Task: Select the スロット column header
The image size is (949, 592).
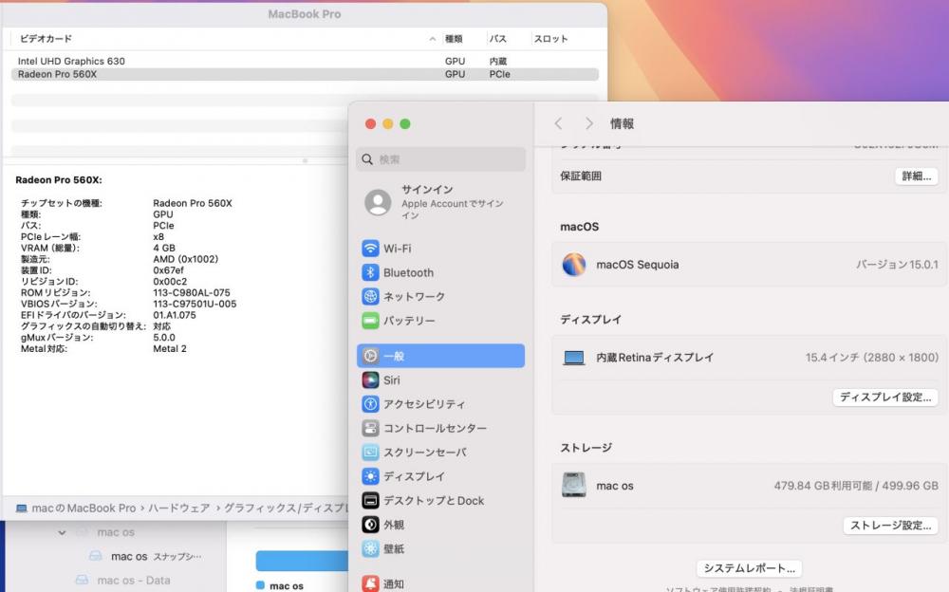Action: point(550,39)
